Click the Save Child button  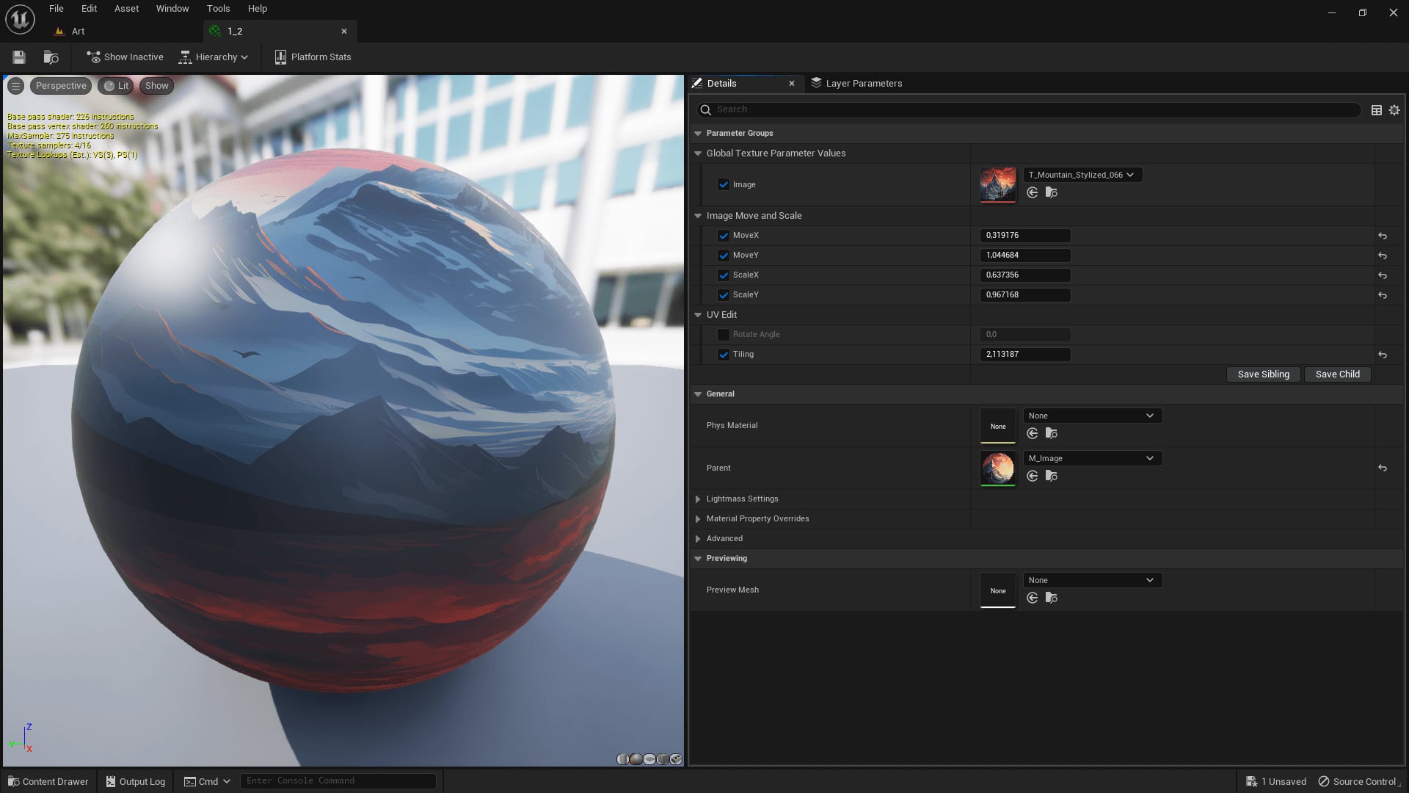(x=1337, y=374)
